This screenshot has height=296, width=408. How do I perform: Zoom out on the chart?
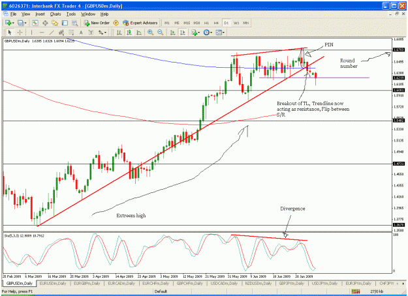point(161,33)
